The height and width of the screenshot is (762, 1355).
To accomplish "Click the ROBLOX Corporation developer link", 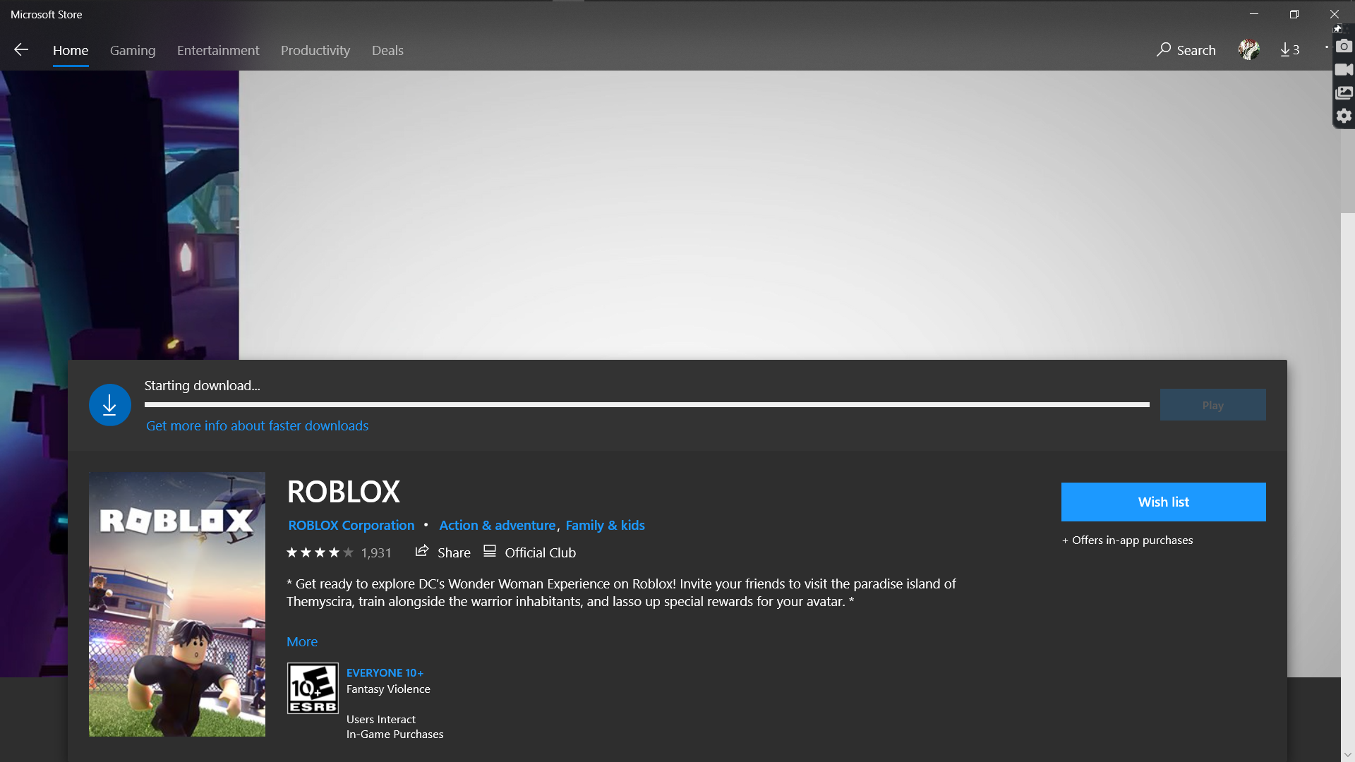I will [351, 525].
